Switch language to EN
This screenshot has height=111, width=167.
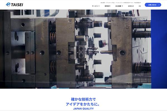(x=140, y=6)
